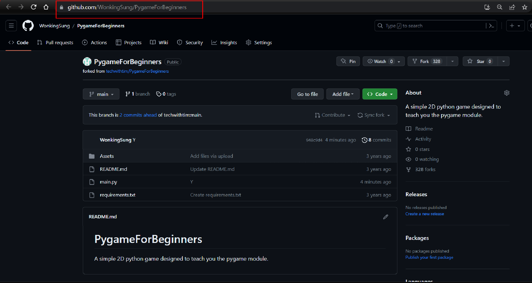This screenshot has width=532, height=283.
Task: Click the lock icon in the address bar
Action: click(x=62, y=7)
